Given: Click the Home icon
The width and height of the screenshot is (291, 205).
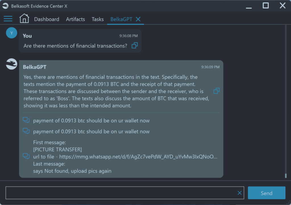Looking at the screenshot, I should (24, 19).
